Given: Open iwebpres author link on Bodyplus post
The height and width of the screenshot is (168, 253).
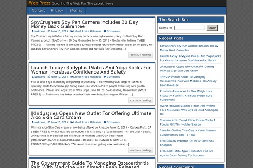Looking at the screenshot, I should [40, 77].
